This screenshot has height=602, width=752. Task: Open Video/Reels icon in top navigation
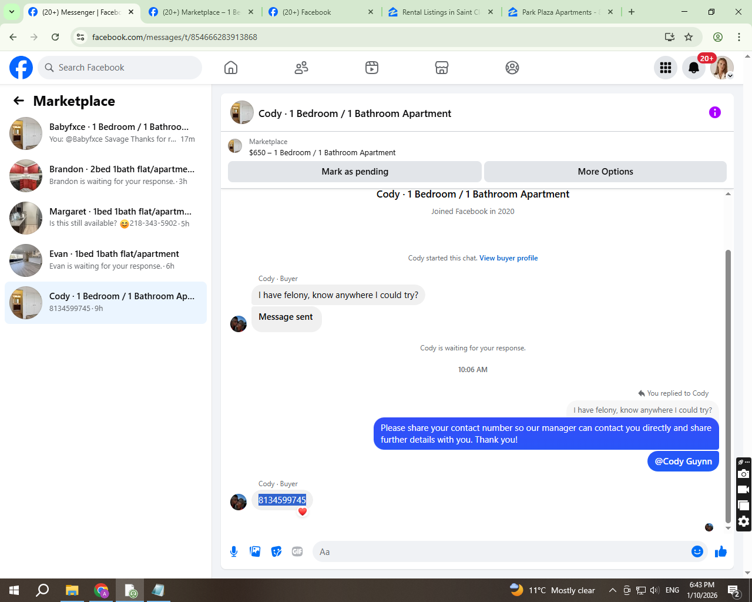coord(372,68)
